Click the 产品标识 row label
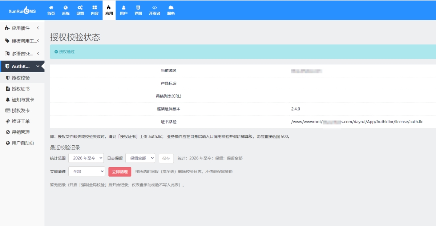 point(169,84)
